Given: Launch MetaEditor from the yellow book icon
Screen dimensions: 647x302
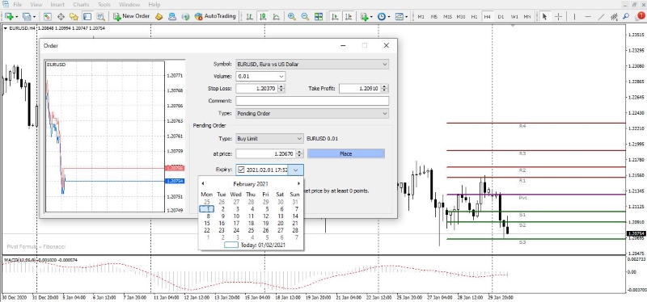Looking at the screenshot, I should 159,16.
